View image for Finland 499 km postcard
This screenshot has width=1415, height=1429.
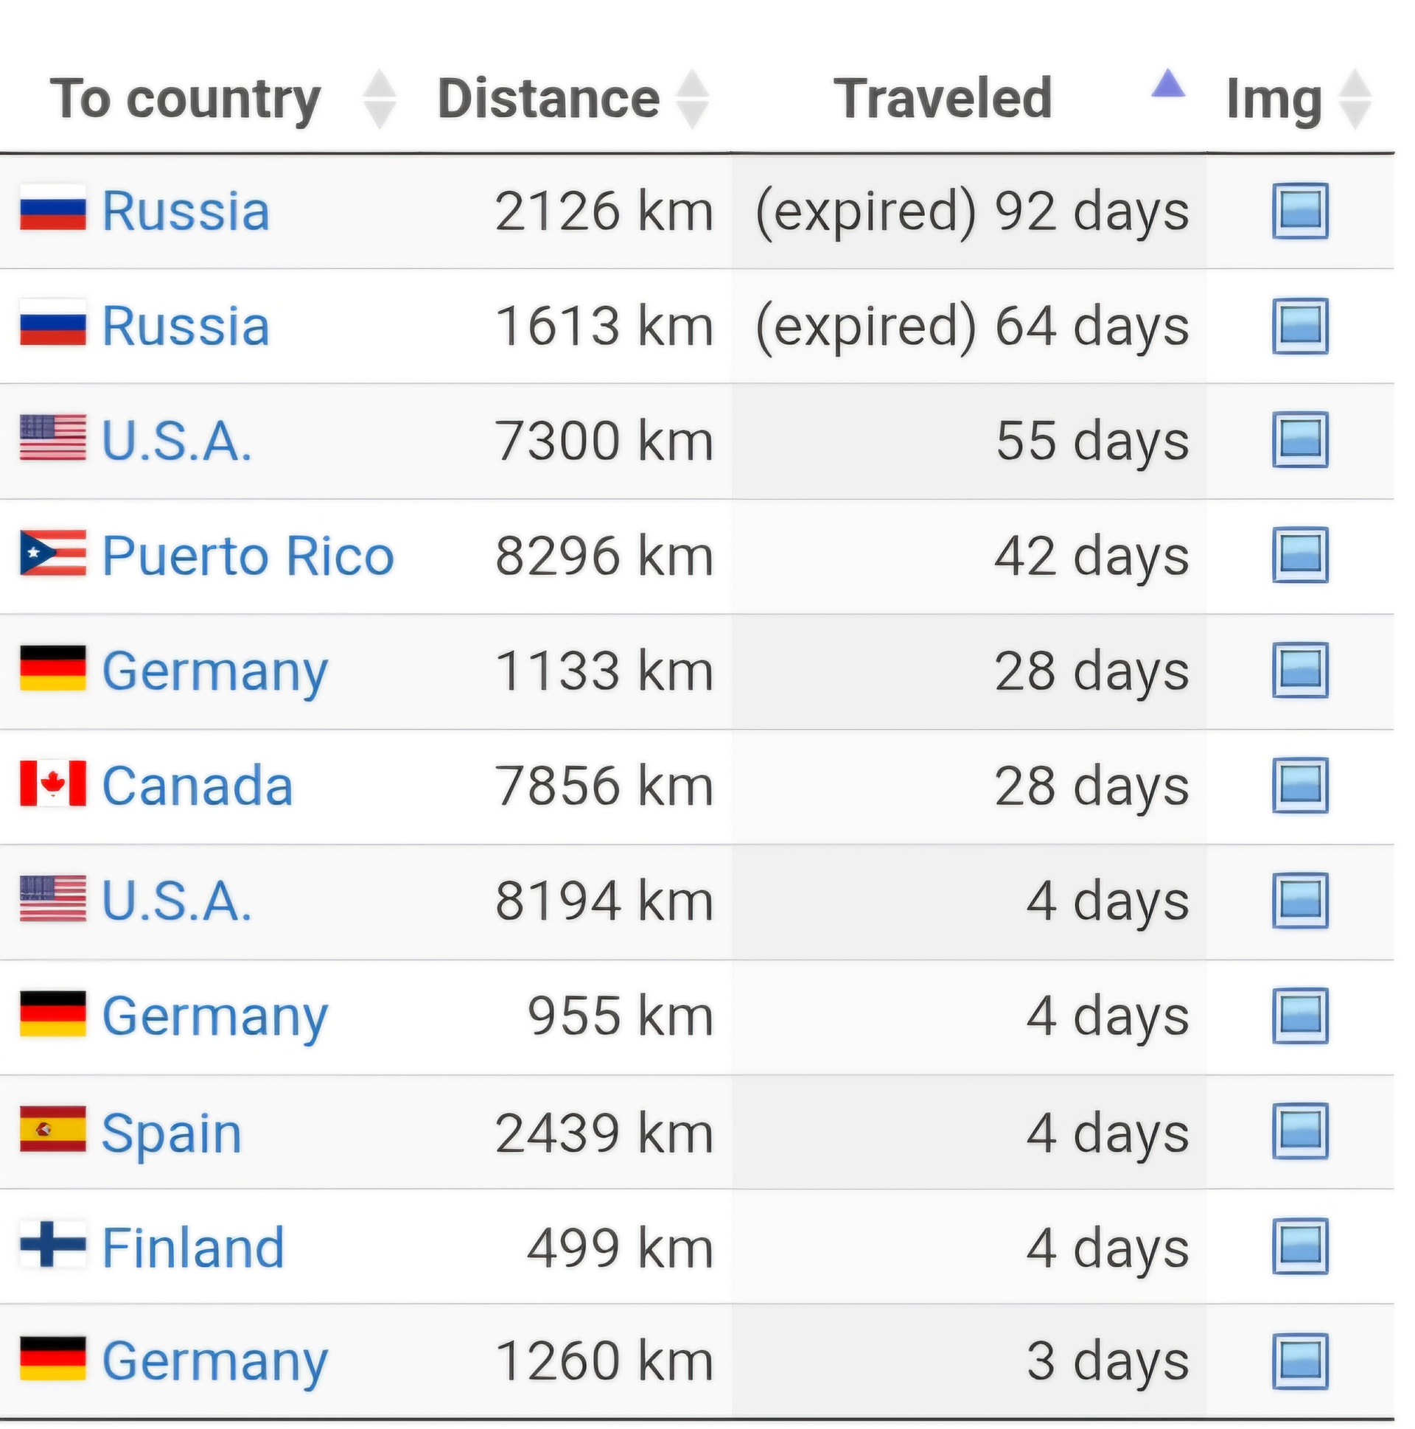pos(1299,1245)
